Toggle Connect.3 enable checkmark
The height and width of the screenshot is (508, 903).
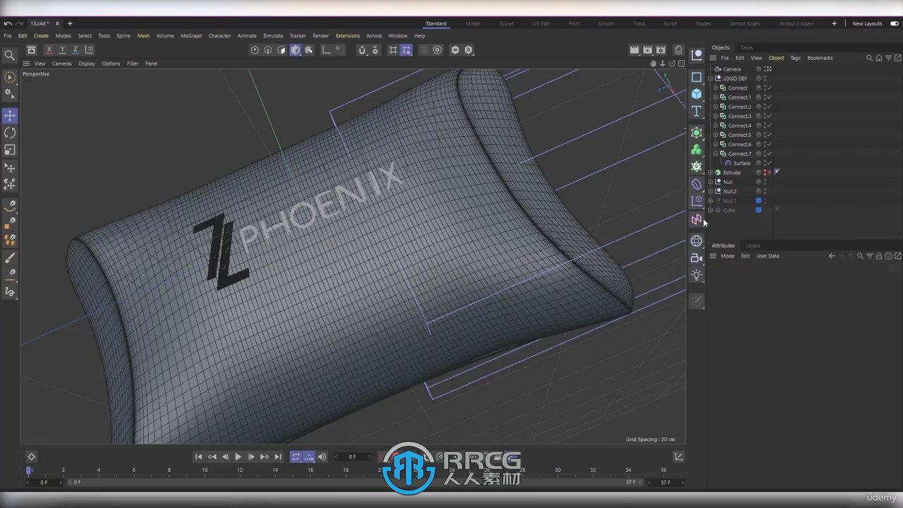[769, 116]
